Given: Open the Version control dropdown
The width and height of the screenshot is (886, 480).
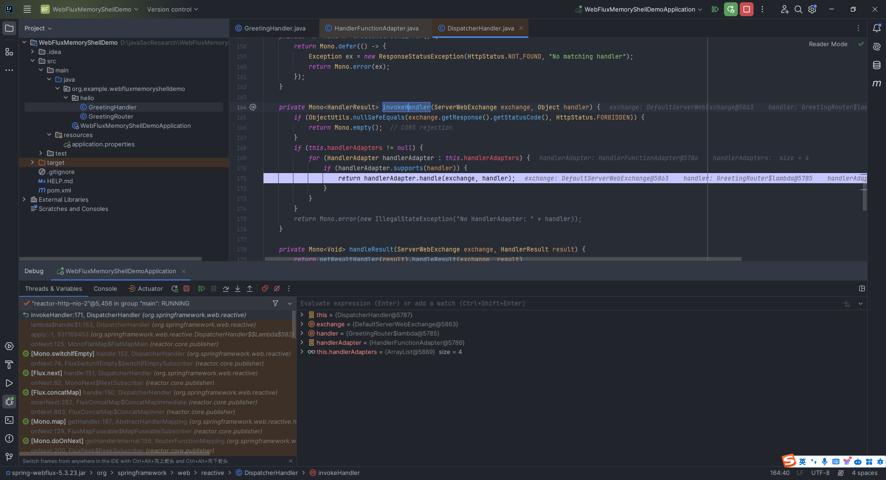Looking at the screenshot, I should pos(173,9).
